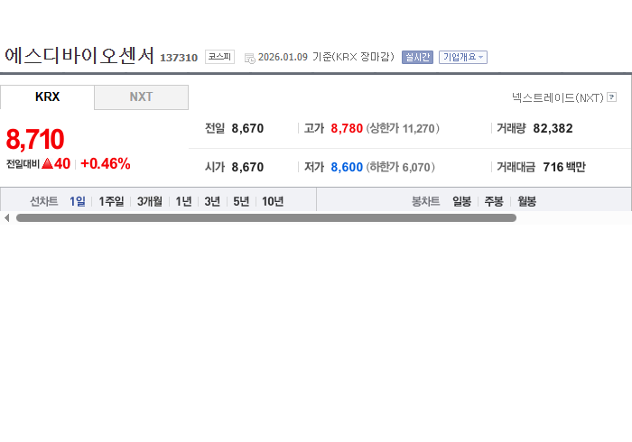The width and height of the screenshot is (632, 442).
Task: Select the 10년 line chart period
Action: coord(273,201)
